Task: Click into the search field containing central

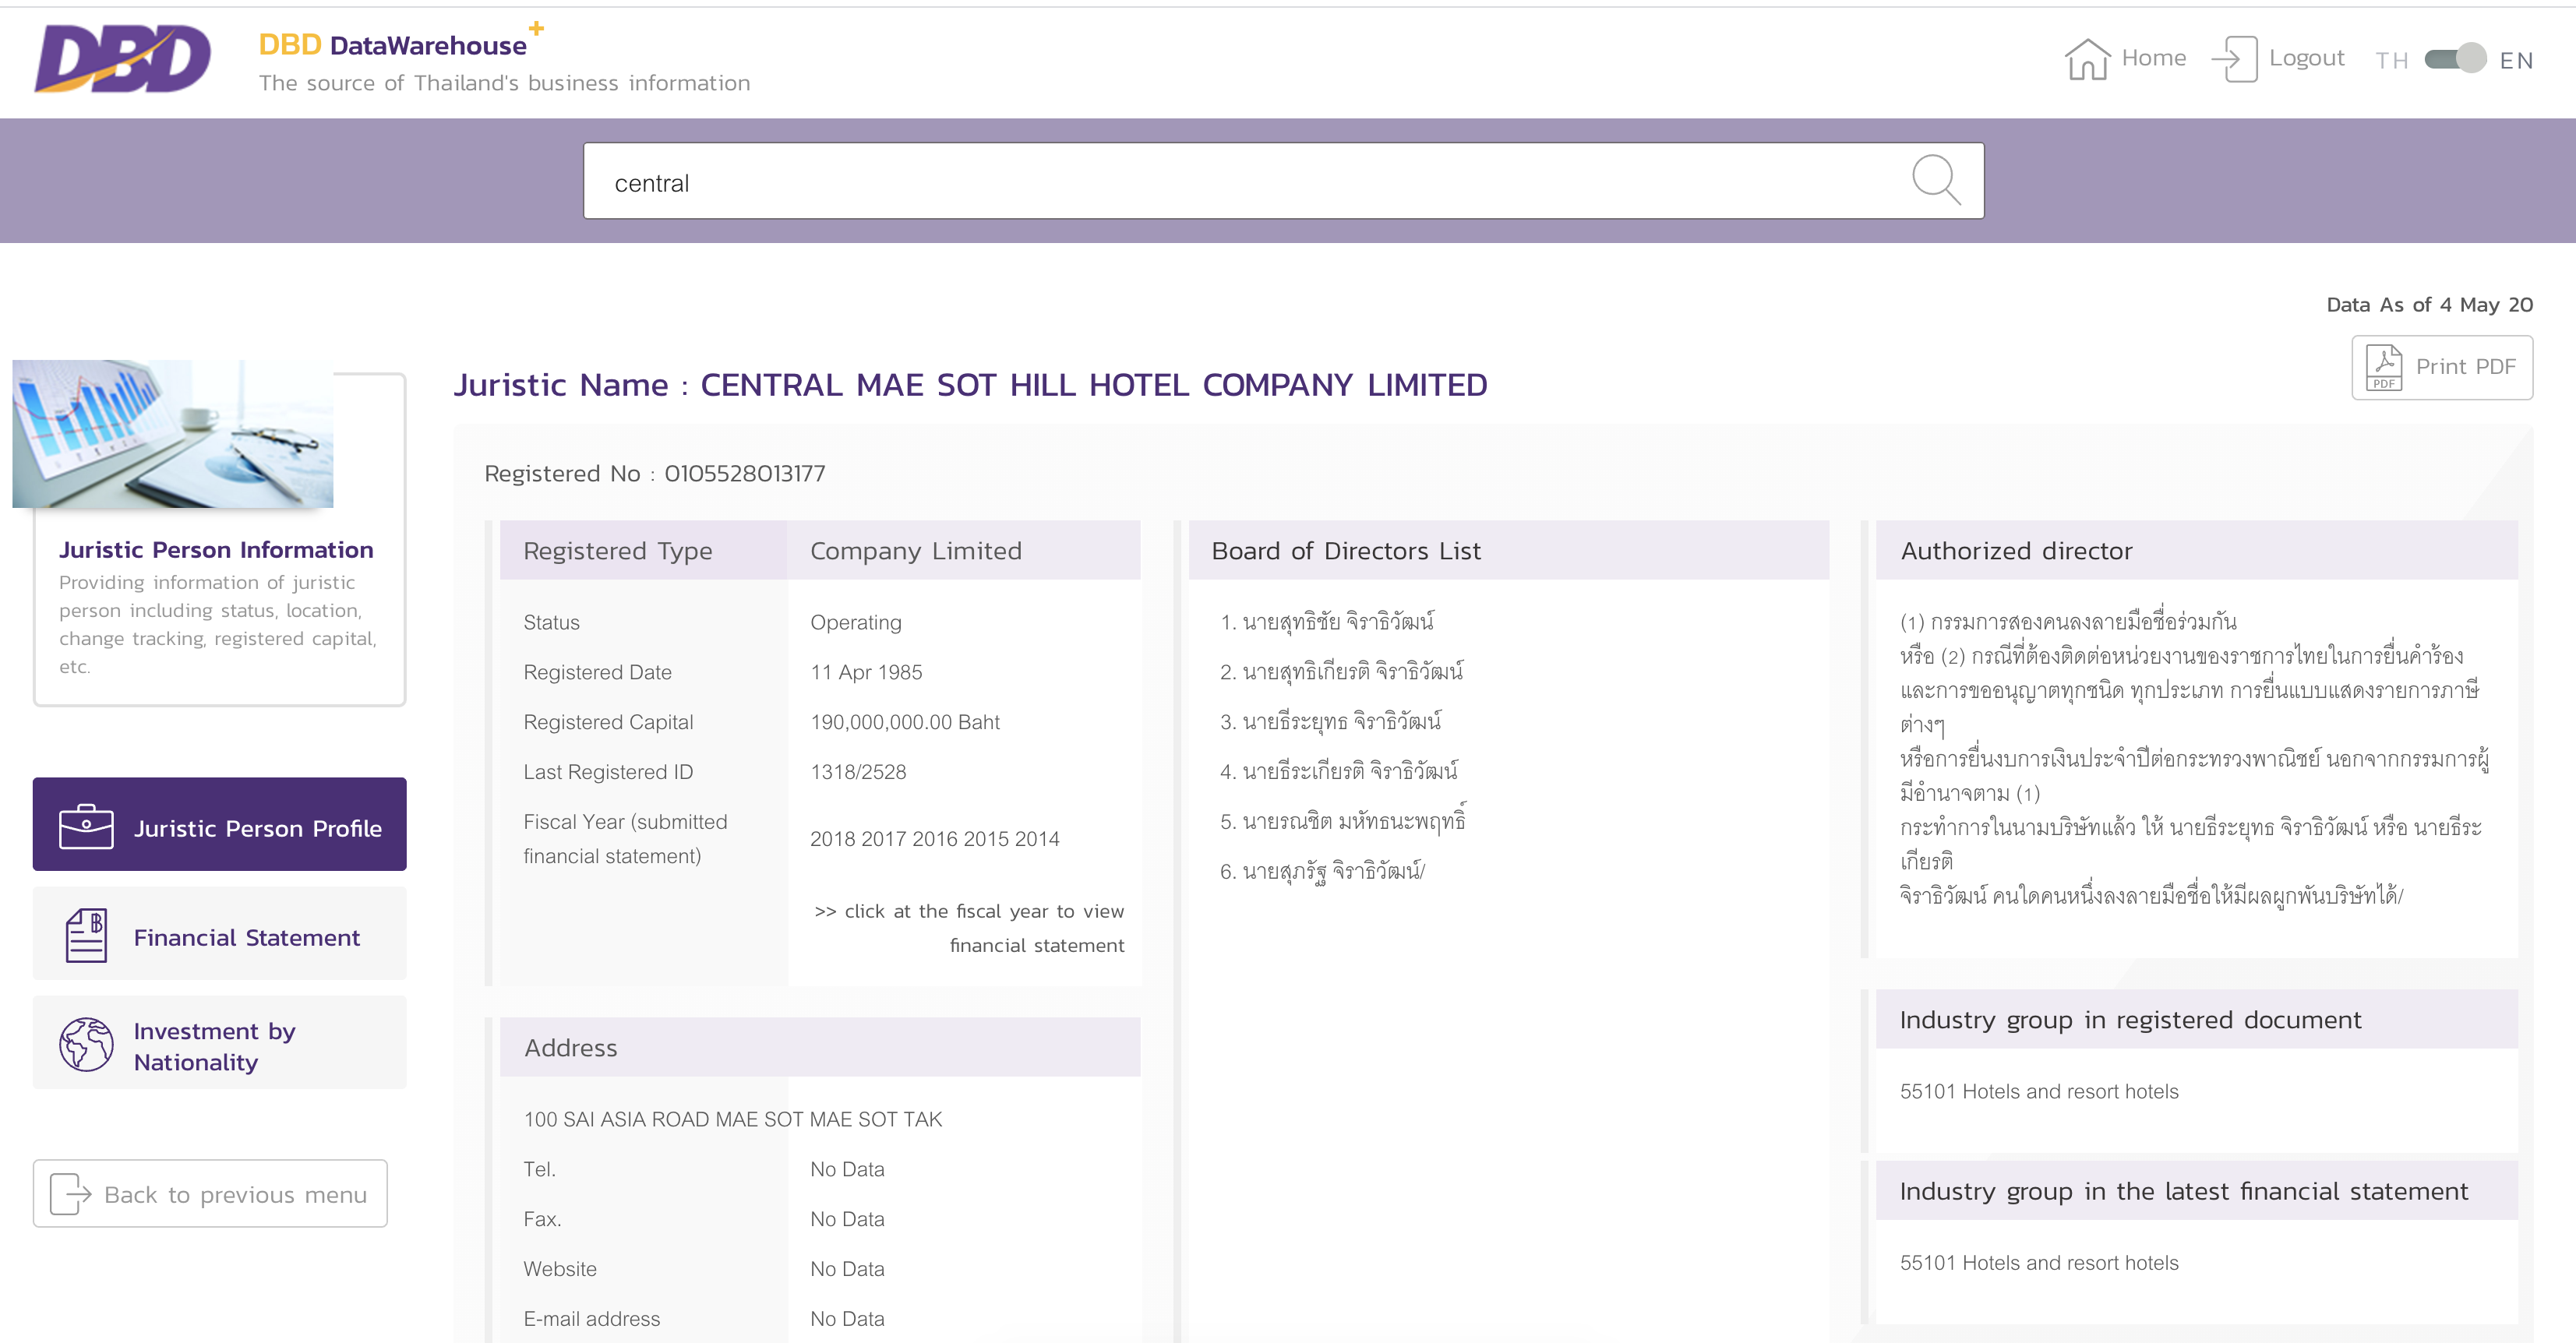Action: pos(1284,181)
